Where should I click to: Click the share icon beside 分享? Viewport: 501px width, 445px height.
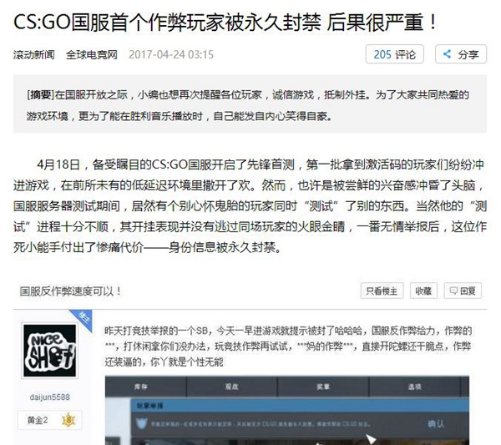447,54
